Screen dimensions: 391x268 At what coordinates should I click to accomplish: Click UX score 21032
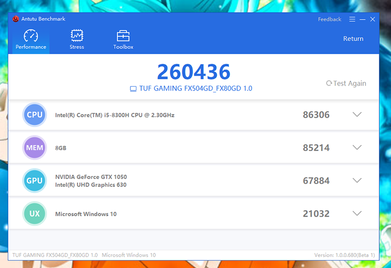[x=316, y=214]
